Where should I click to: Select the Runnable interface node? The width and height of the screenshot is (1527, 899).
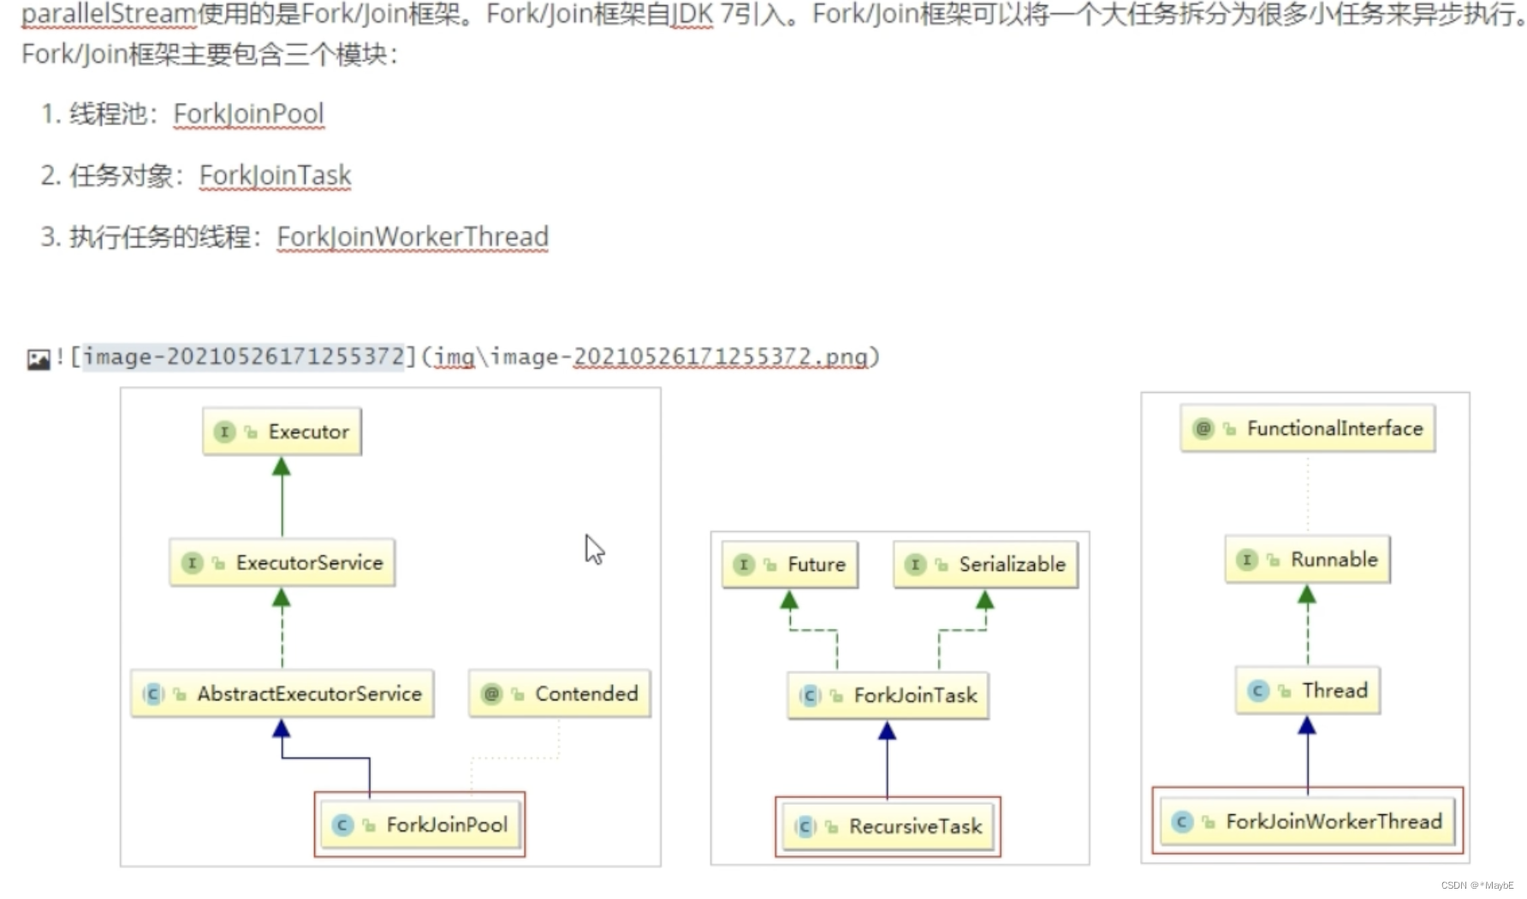(x=1307, y=559)
